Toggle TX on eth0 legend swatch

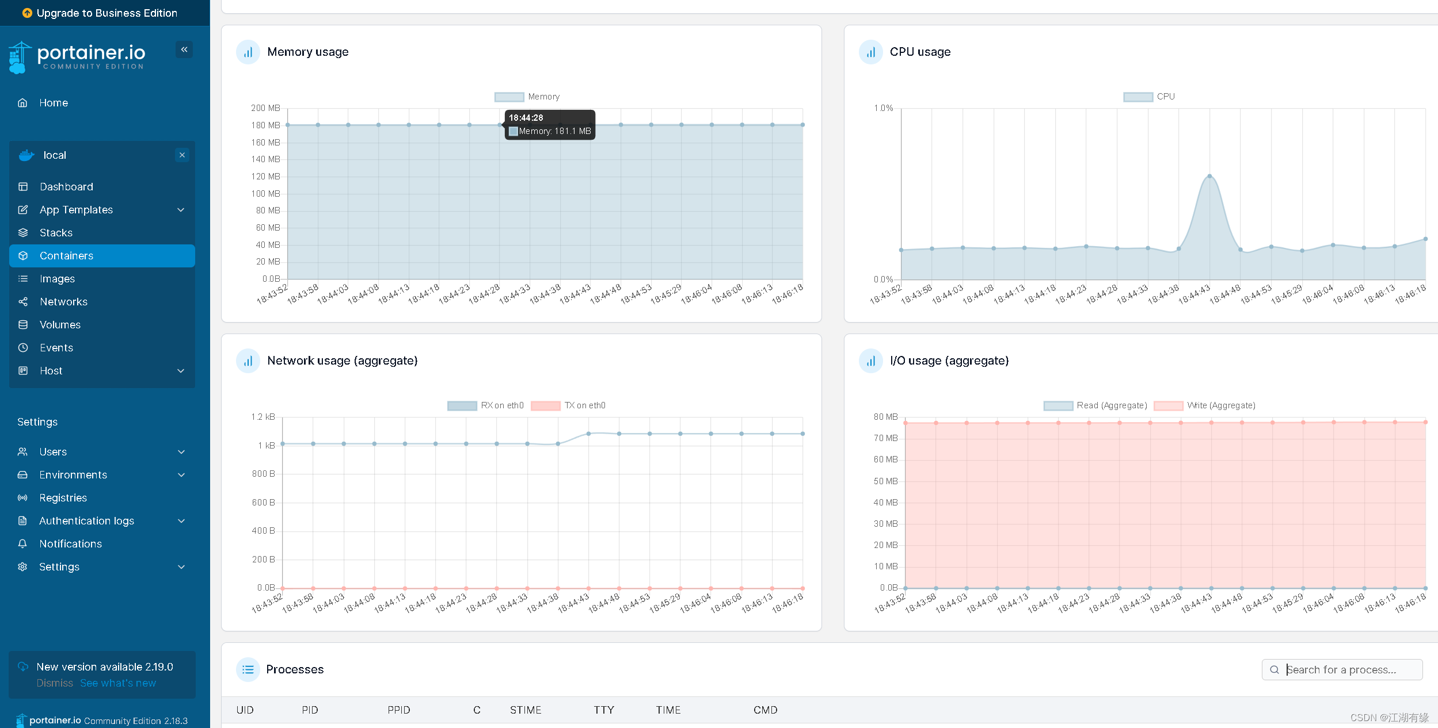546,406
